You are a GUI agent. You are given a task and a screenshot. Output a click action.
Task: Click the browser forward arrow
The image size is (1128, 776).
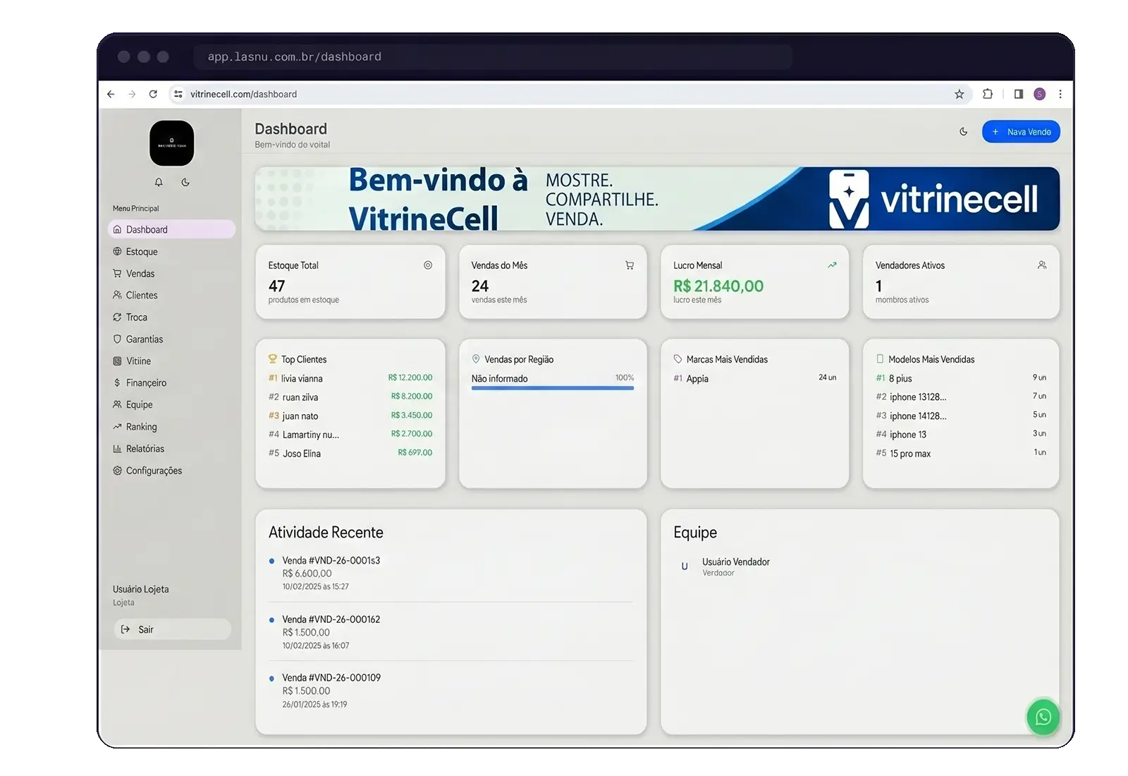pos(132,94)
